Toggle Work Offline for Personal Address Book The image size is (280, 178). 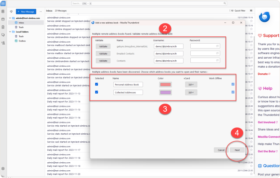(233, 84)
